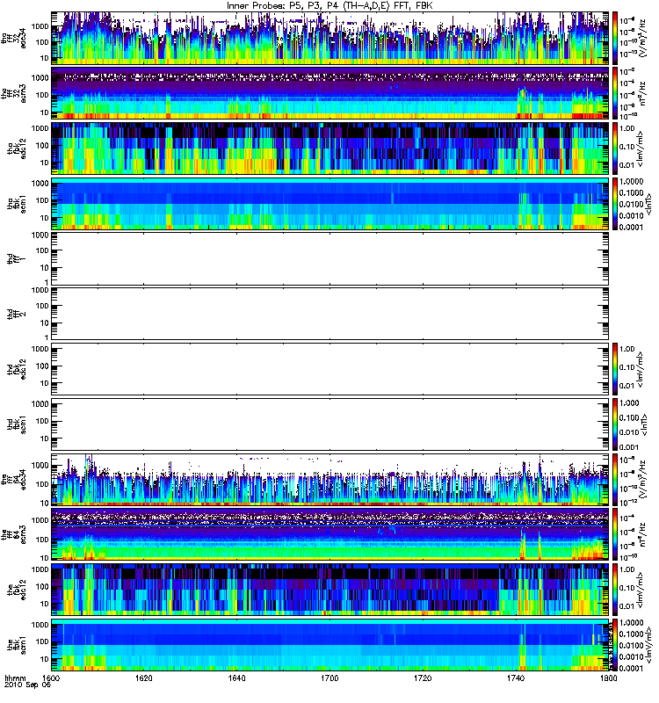Click the "1740" time axis label

point(515,678)
